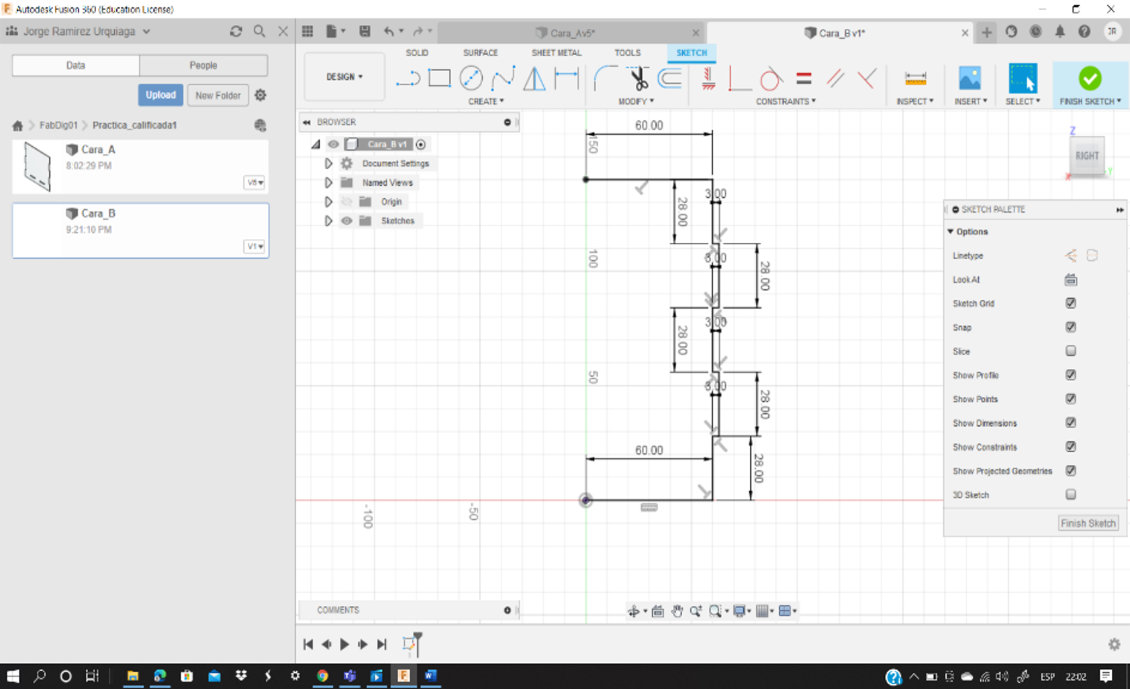Open the Cara_A file thumbnail
Viewport: 1130px width, 689px height.
tap(37, 166)
